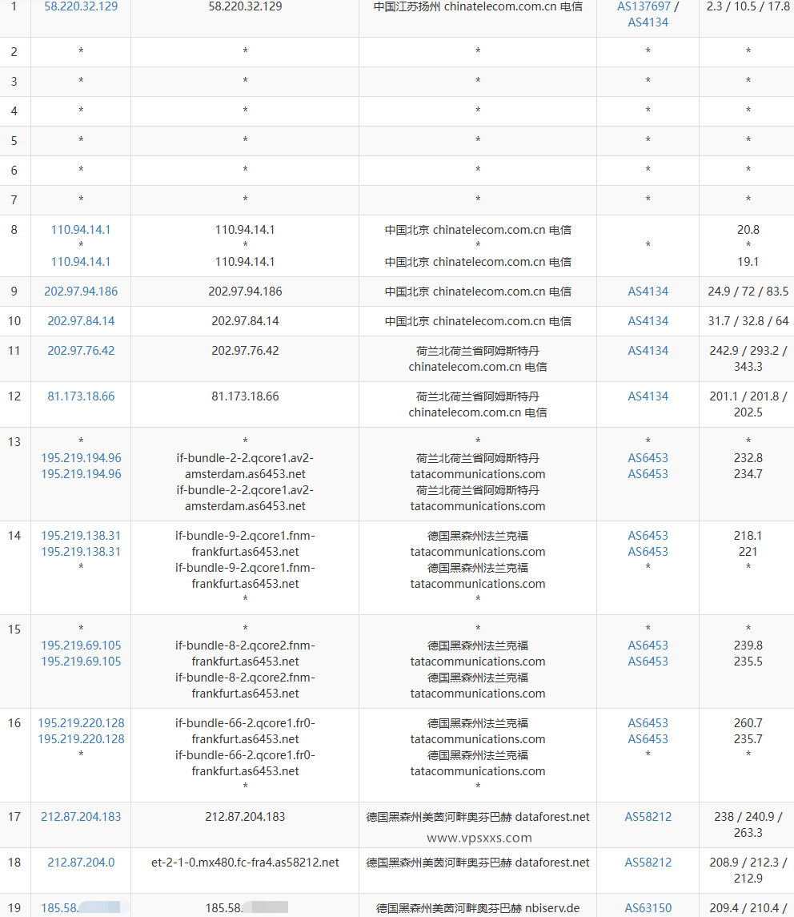Open the AS63150 link

(648, 908)
